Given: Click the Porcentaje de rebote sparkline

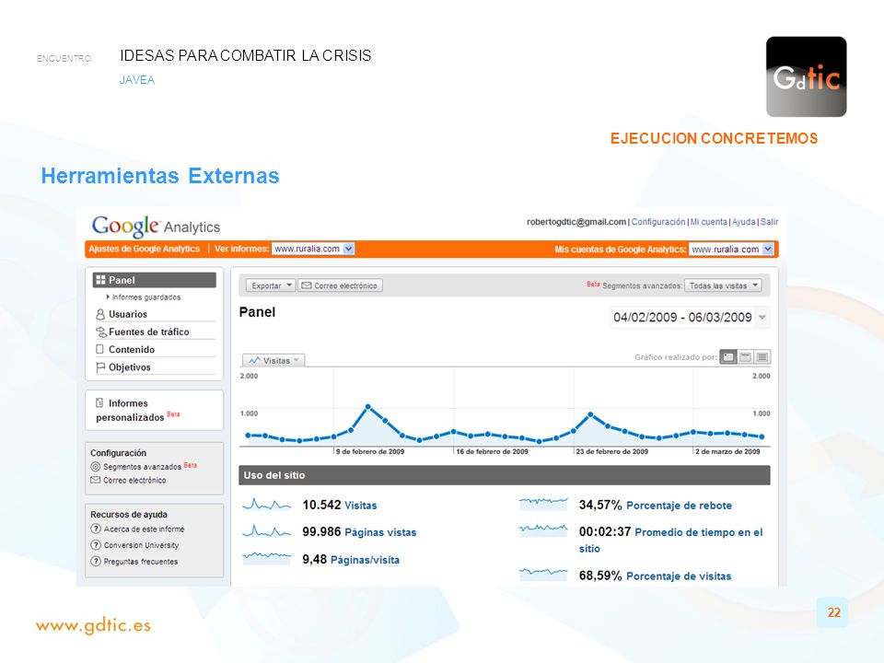Looking at the screenshot, I should tap(543, 503).
